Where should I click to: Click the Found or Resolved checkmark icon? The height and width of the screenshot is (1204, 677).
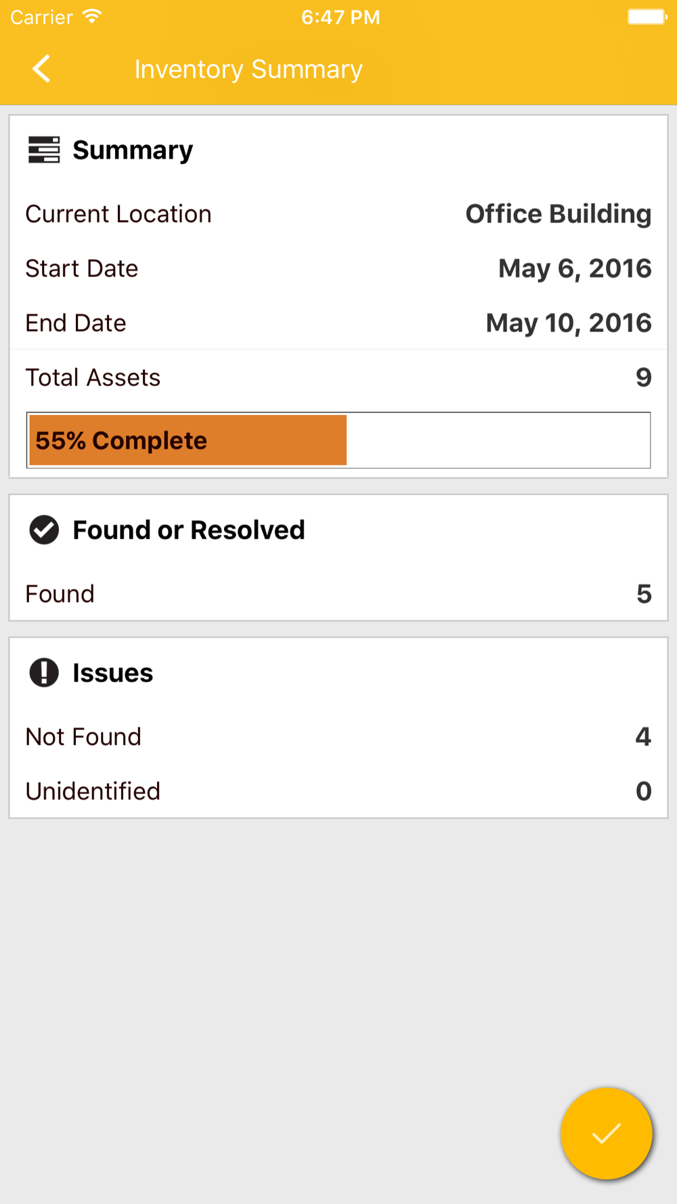[44, 530]
